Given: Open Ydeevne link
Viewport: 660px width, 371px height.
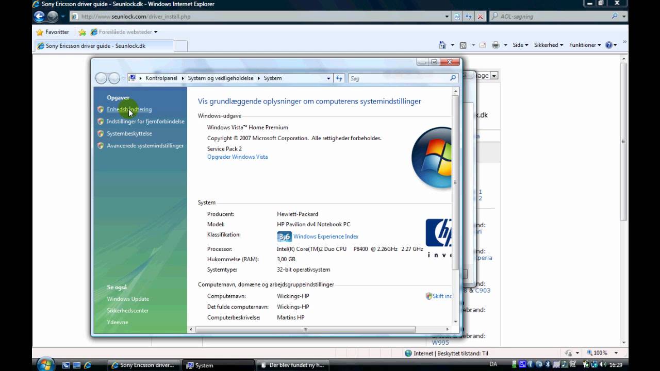Looking at the screenshot, I should coord(118,322).
